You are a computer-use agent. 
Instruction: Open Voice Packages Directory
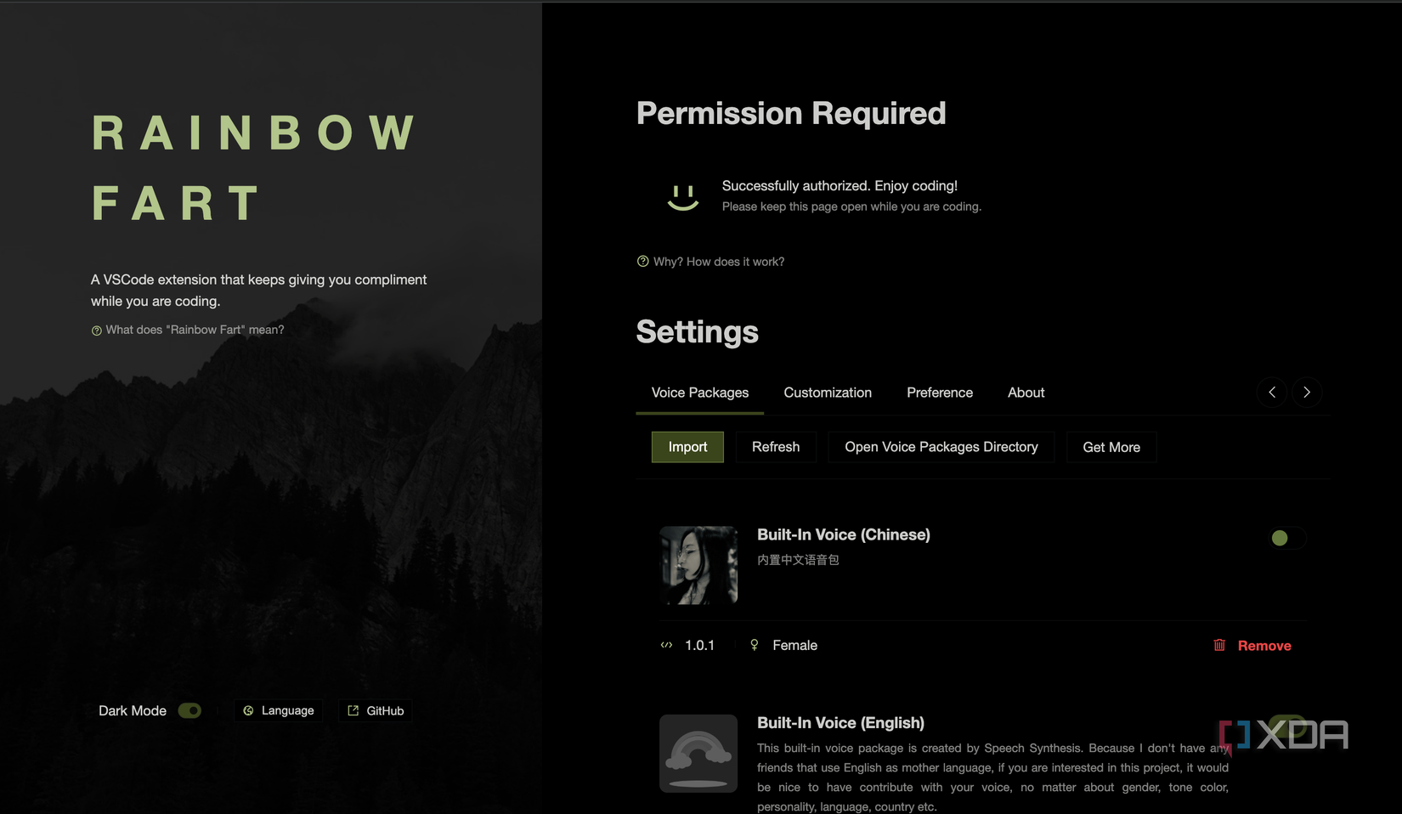coord(941,447)
